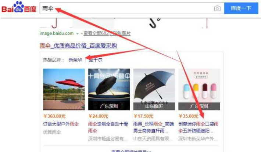Image resolution: width=261 pixels, height=152 pixels.
Task: Click the Baidu logo
Action: [x=19, y=7]
